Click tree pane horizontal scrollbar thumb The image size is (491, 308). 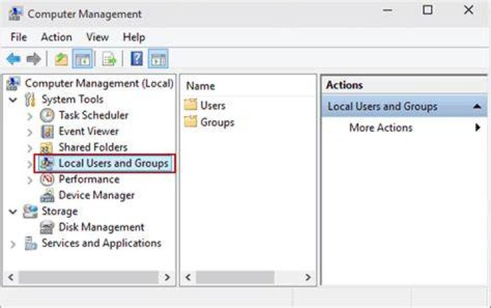[89, 277]
